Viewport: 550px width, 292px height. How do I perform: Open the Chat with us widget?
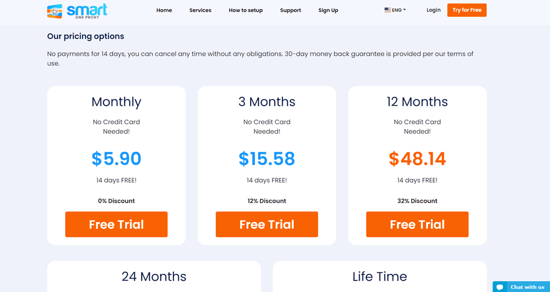pos(521,287)
